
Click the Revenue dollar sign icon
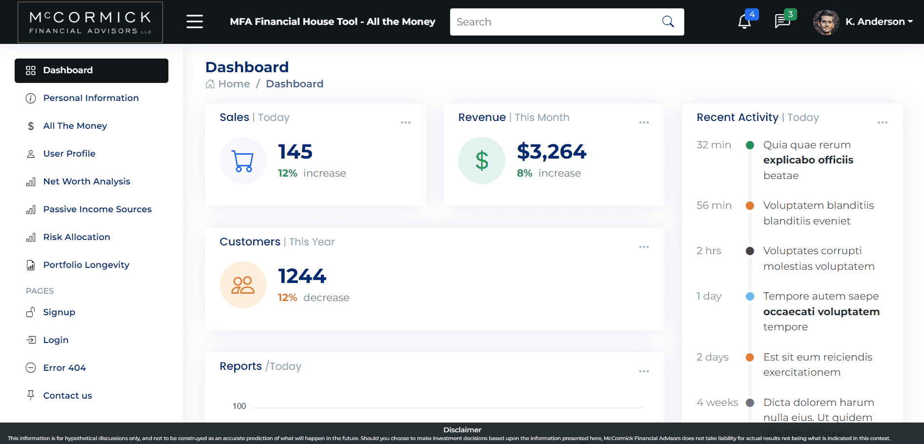pos(482,161)
